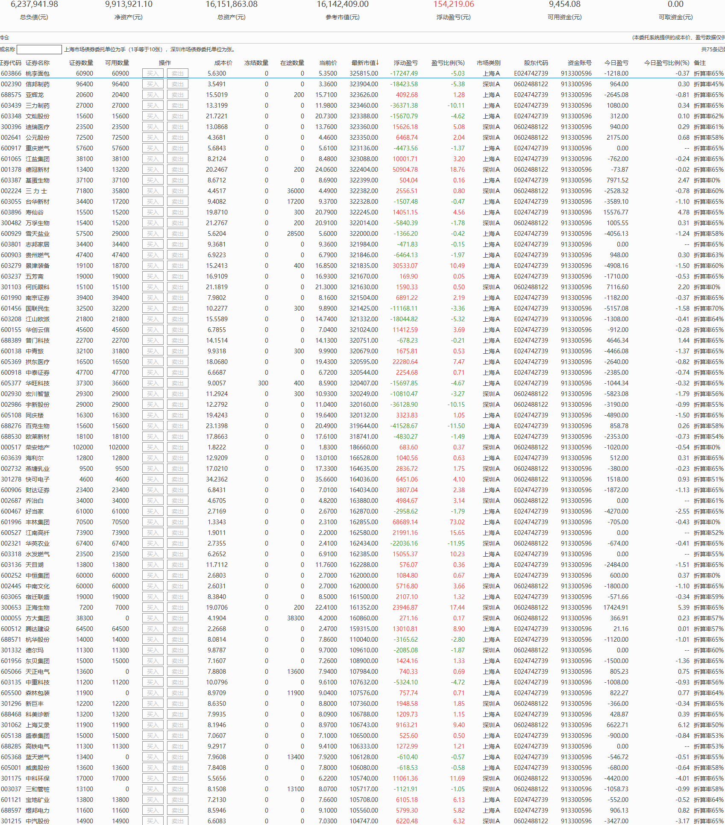Screen dimensions: 725x825
Task: Click 卖出 for stock 601065 江盐集团
Action: [x=177, y=159]
